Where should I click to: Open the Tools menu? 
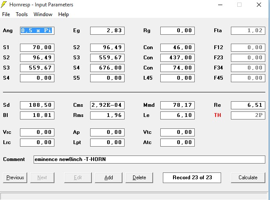pyautogui.click(x=22, y=14)
